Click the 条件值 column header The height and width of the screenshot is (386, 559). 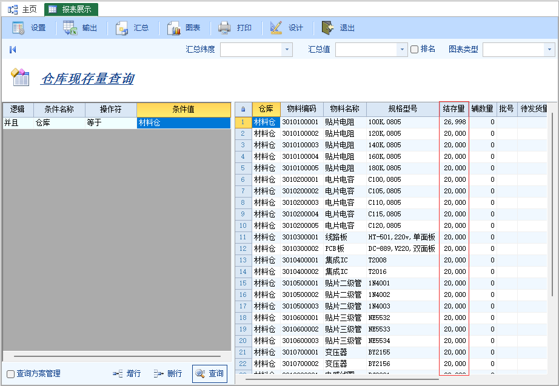(184, 110)
